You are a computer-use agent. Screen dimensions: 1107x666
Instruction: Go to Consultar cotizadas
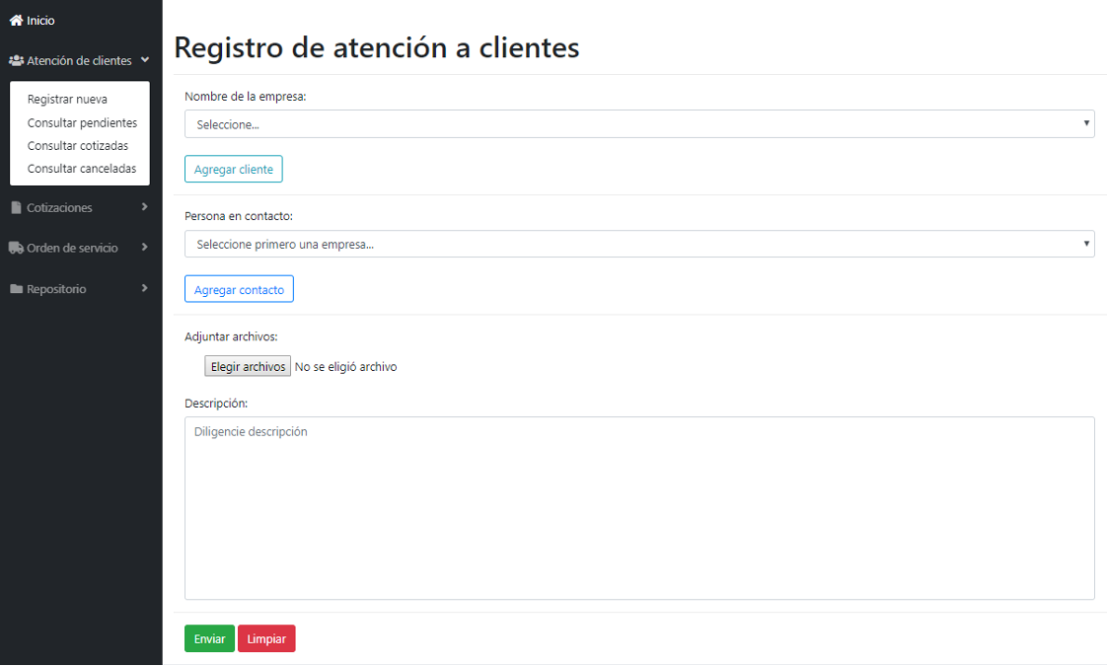pyautogui.click(x=78, y=146)
